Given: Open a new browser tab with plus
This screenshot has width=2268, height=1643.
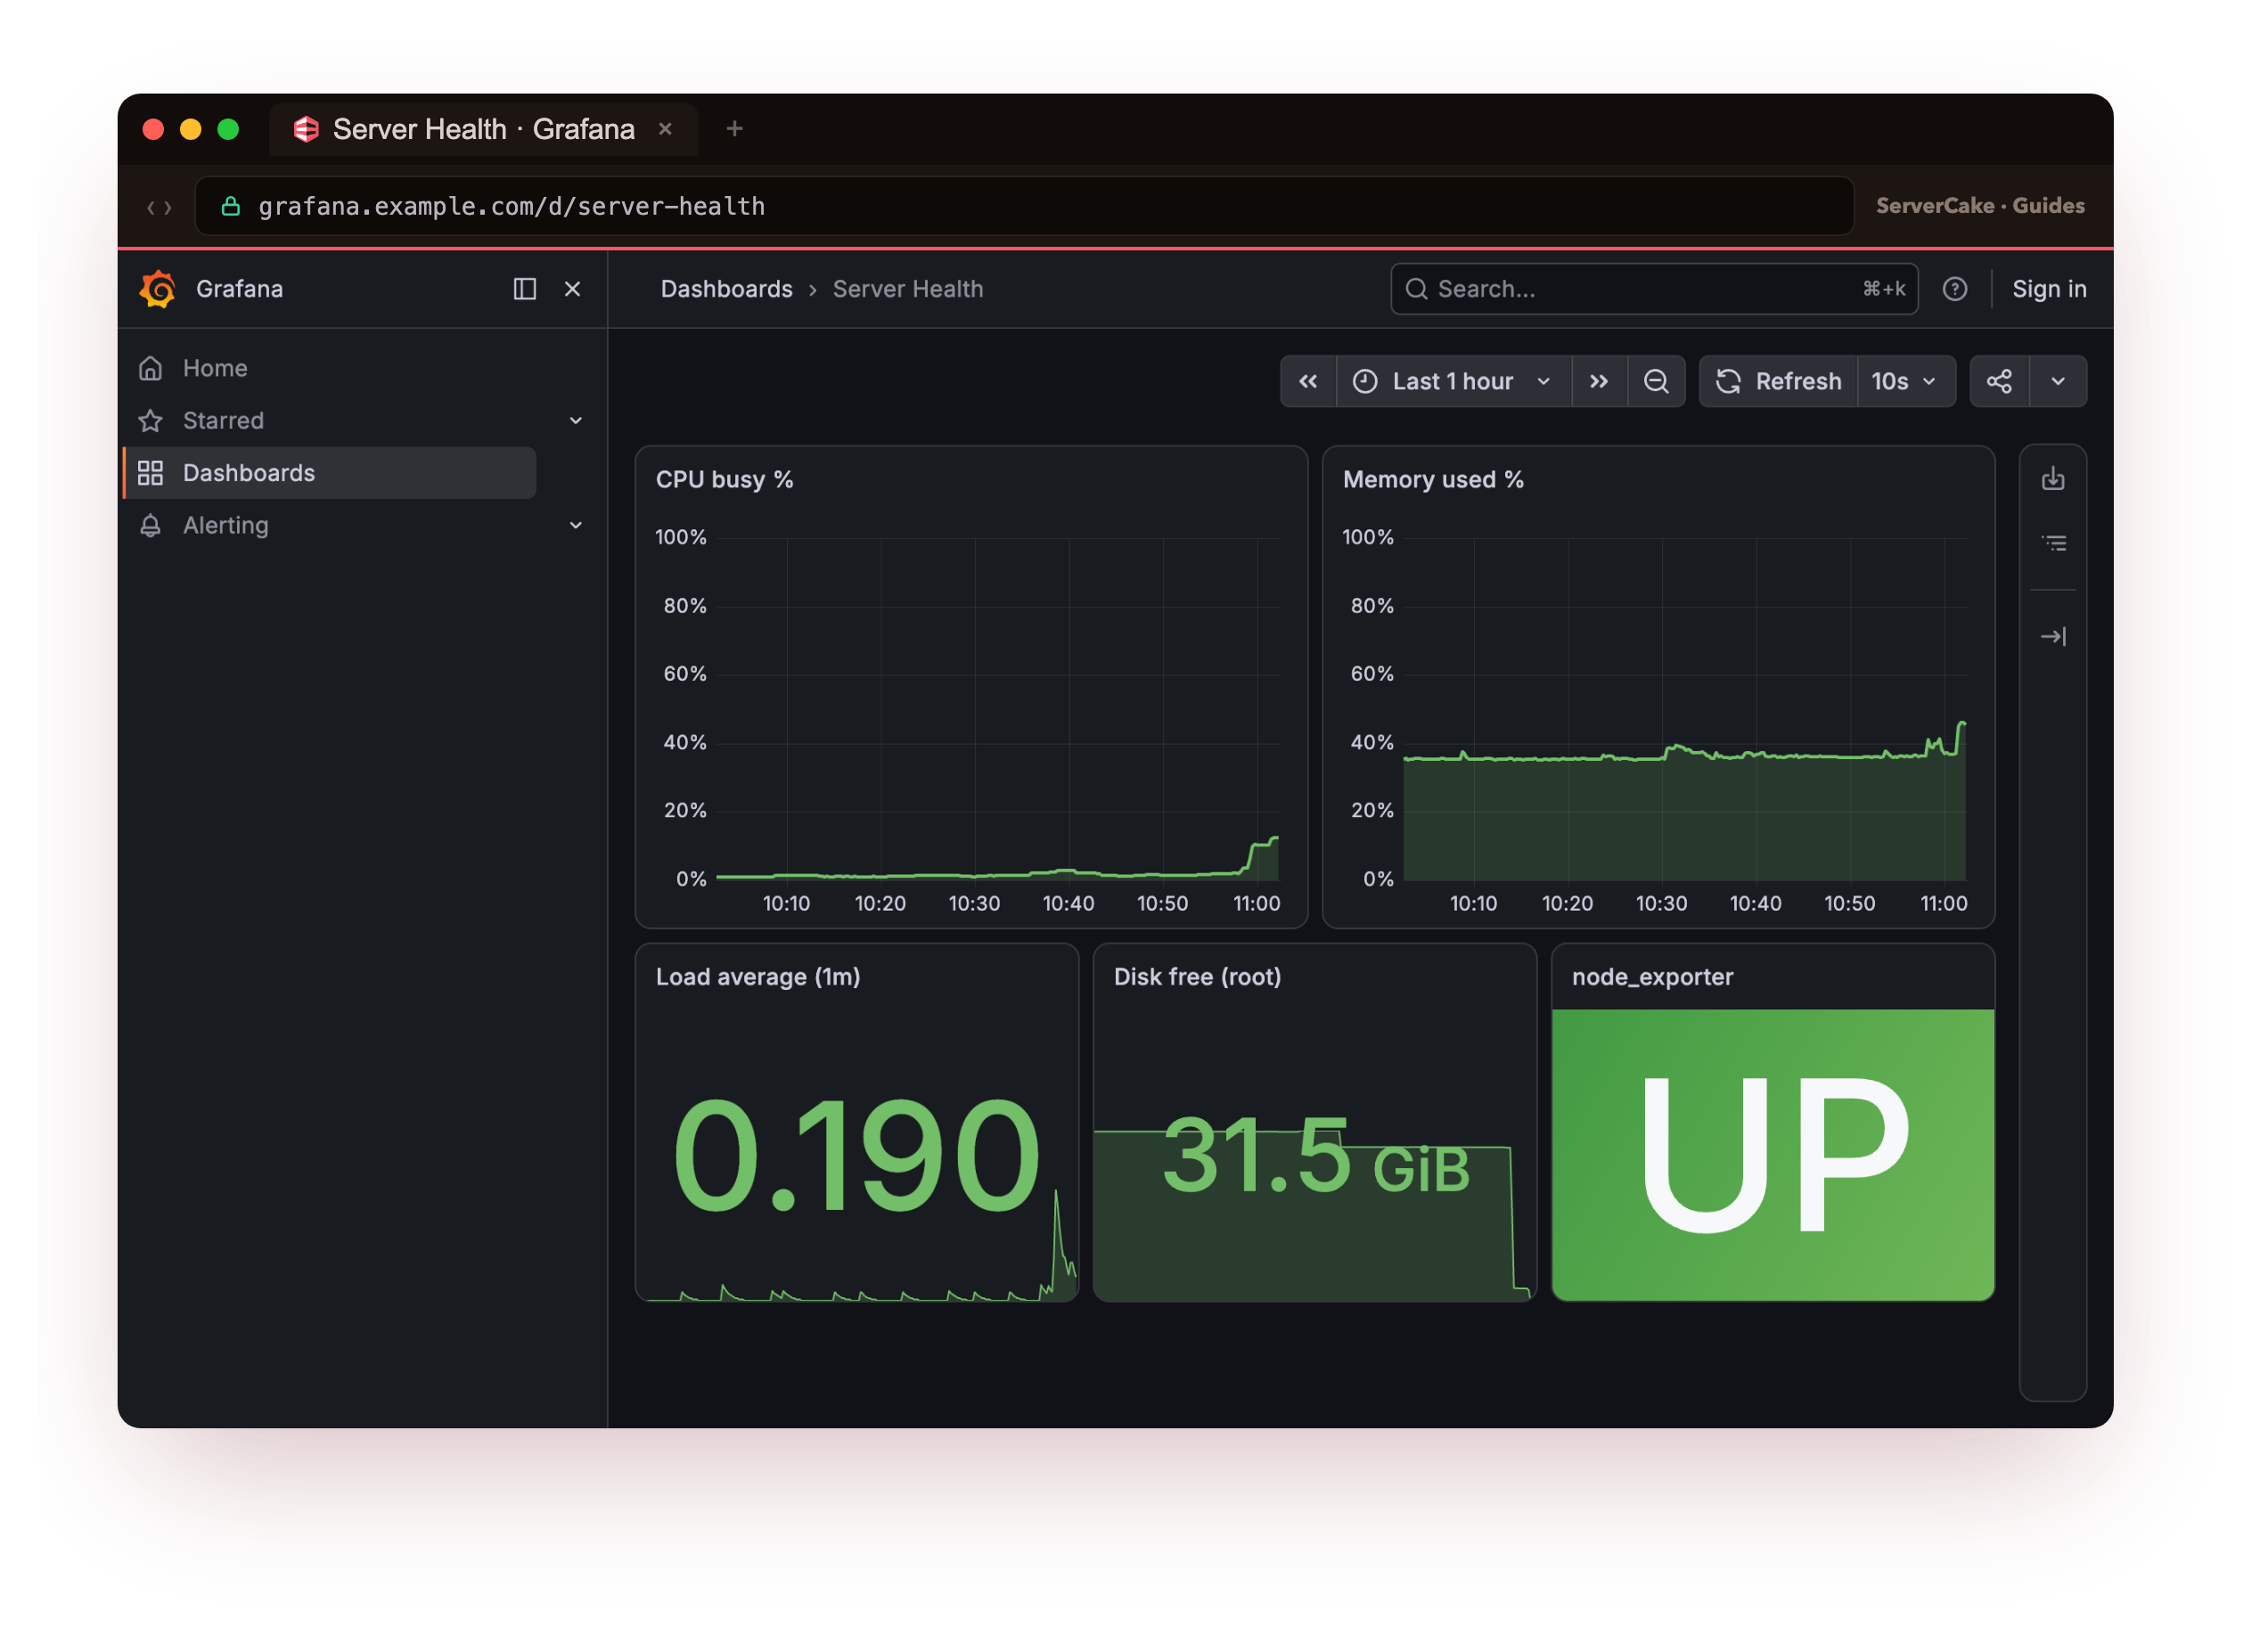Looking at the screenshot, I should (736, 129).
